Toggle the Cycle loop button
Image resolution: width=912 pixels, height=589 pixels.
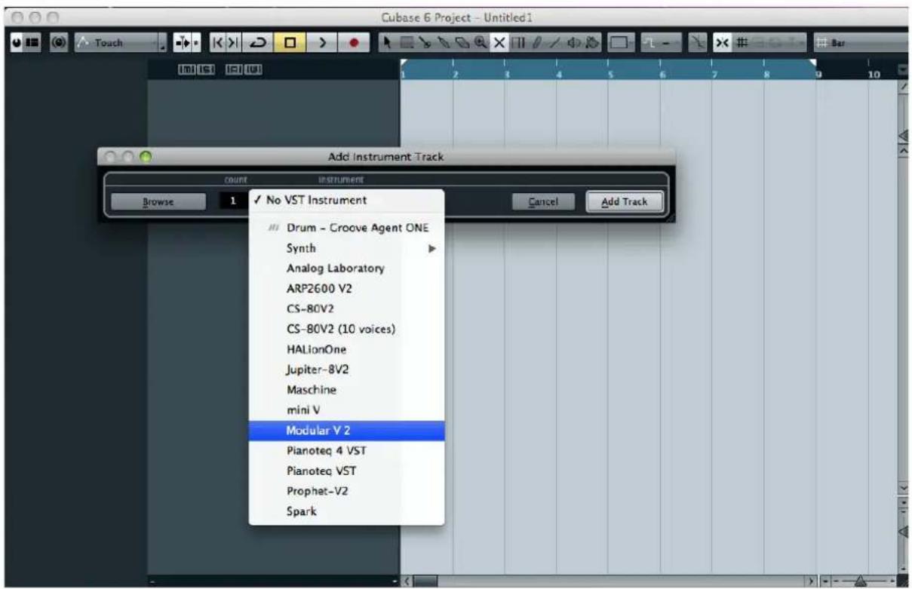(258, 42)
